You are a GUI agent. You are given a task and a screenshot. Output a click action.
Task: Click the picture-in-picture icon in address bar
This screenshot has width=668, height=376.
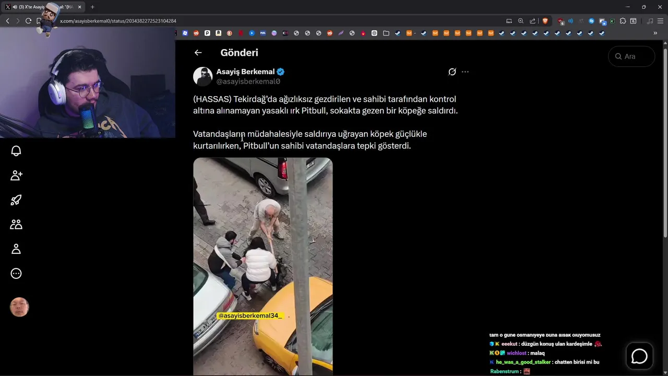(x=509, y=21)
